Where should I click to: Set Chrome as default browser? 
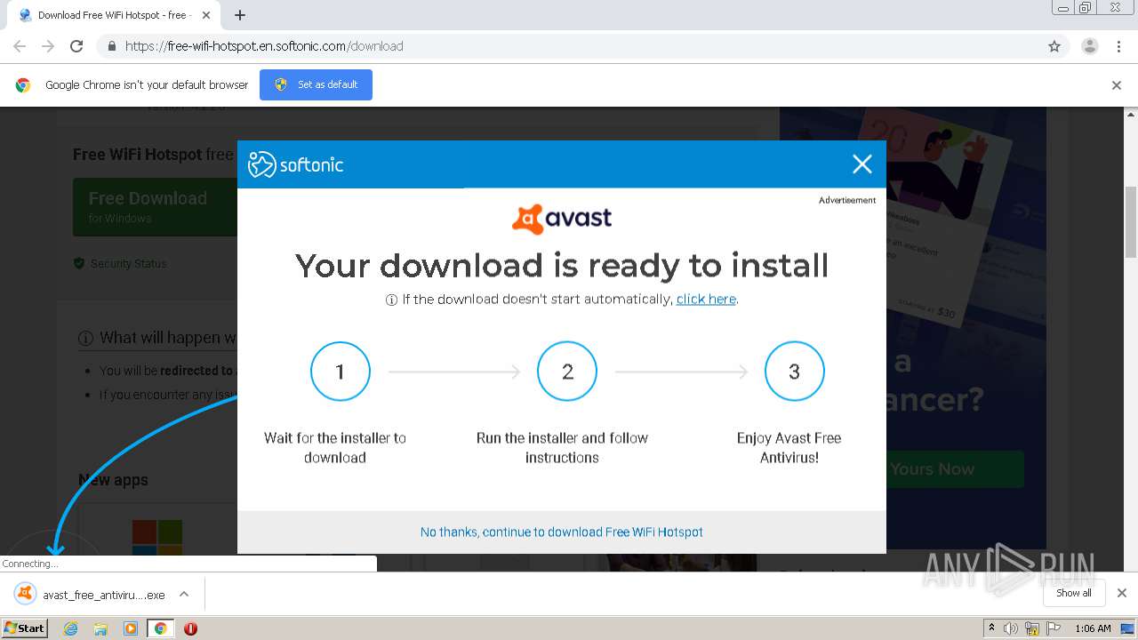coord(316,84)
